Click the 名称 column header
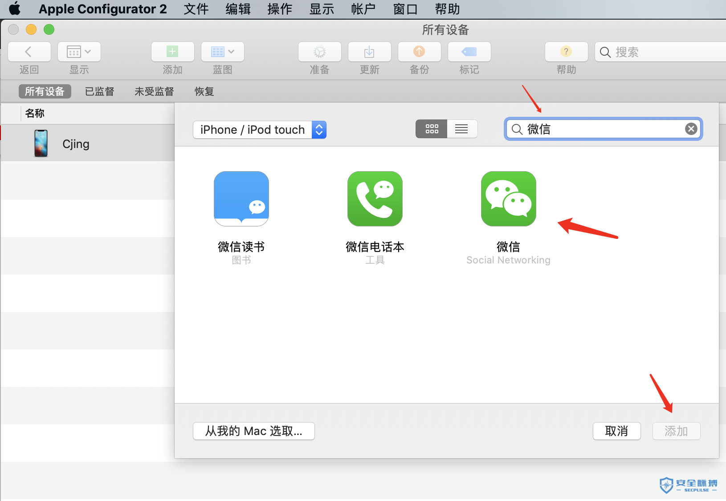This screenshot has width=726, height=501. pos(35,113)
